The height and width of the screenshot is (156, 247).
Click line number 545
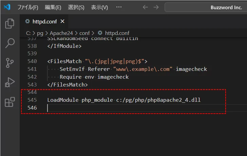(x=32, y=100)
